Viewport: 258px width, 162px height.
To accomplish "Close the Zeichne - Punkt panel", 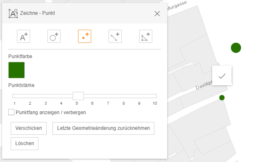I will pos(157,14).
